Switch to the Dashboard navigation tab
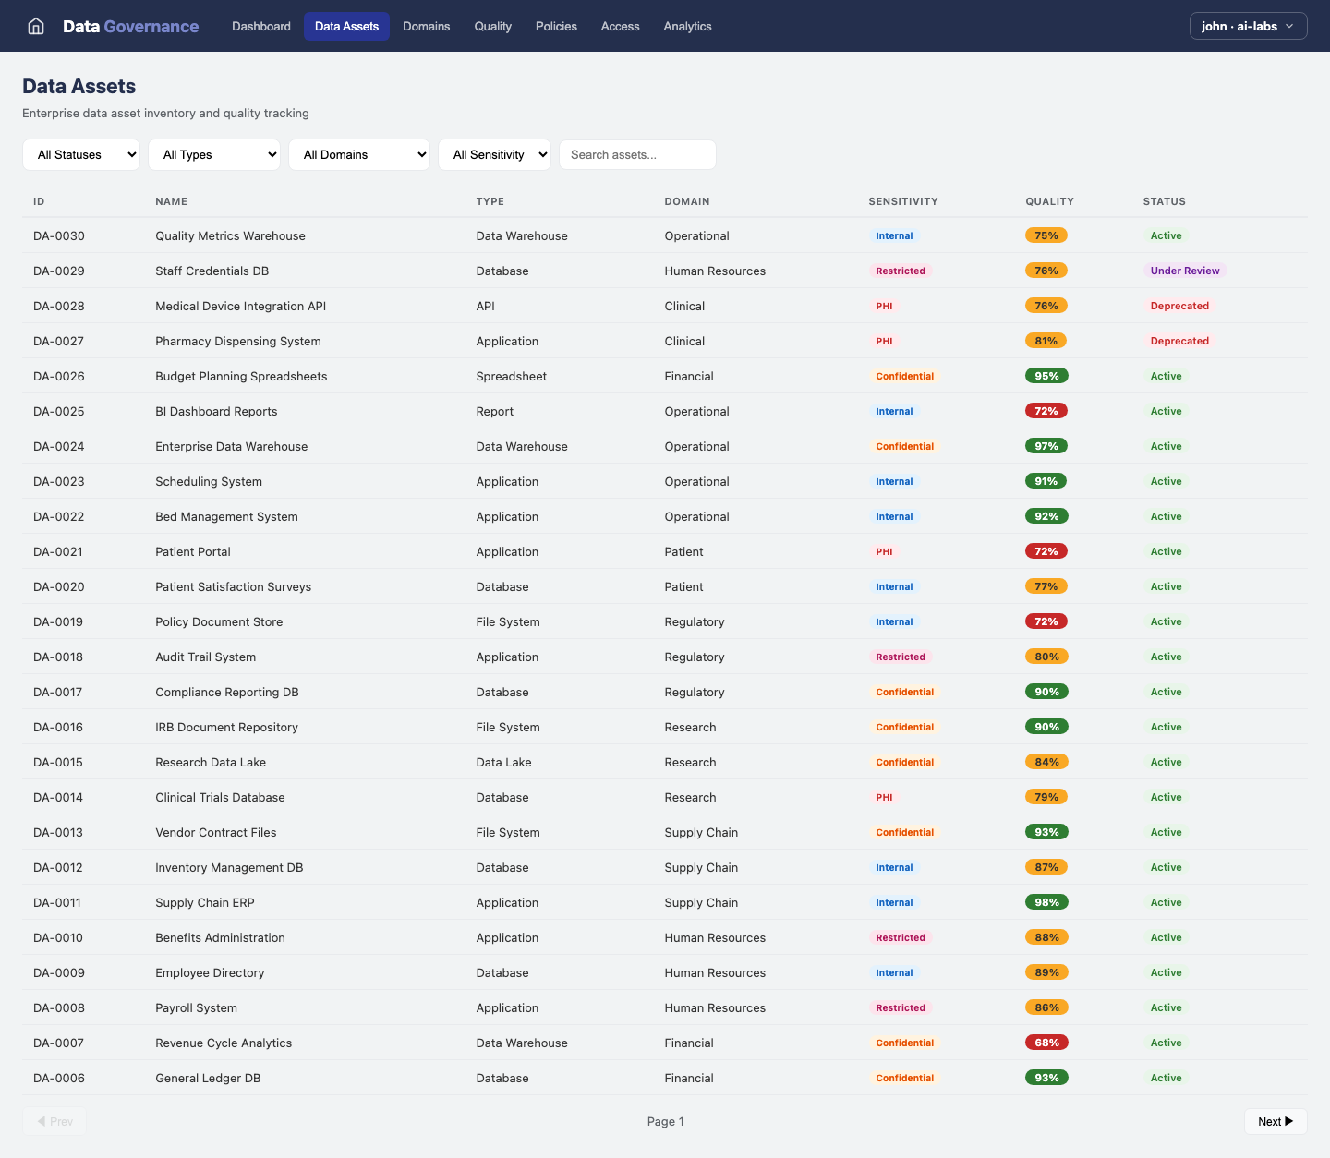 pyautogui.click(x=261, y=26)
